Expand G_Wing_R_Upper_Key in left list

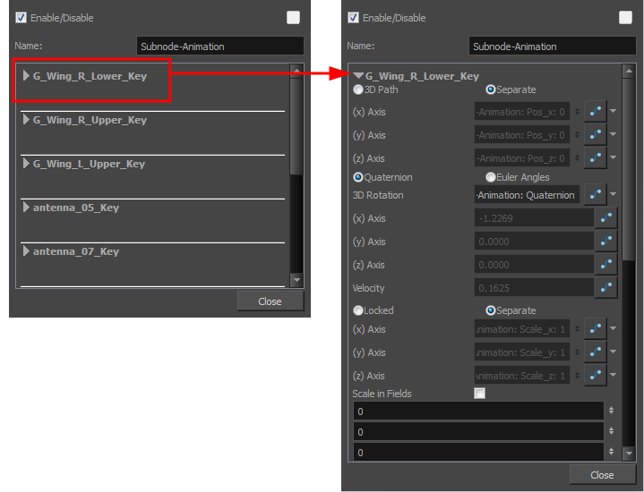click(26, 120)
